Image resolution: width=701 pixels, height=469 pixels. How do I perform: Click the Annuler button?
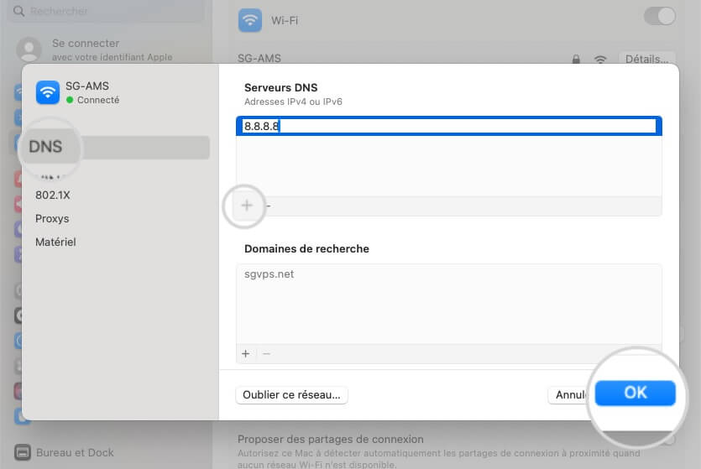click(x=569, y=395)
